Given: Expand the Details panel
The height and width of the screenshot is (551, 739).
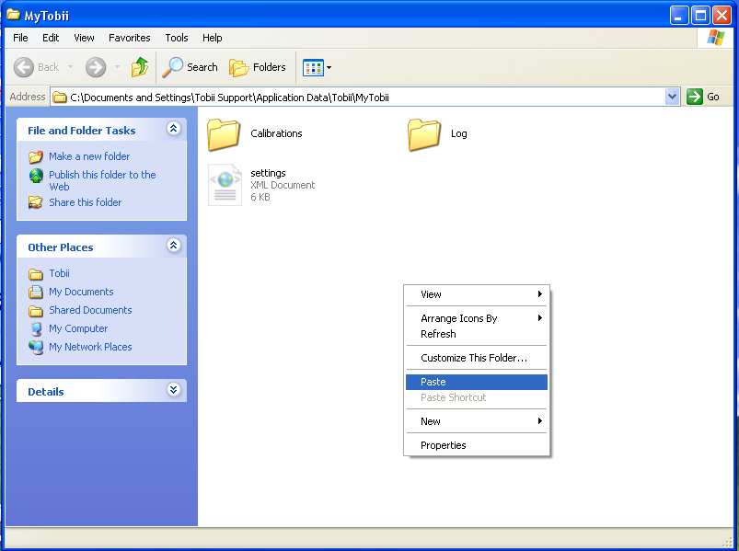Looking at the screenshot, I should point(173,389).
